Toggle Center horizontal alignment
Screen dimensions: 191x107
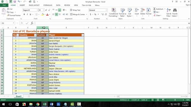click(x=56, y=15)
